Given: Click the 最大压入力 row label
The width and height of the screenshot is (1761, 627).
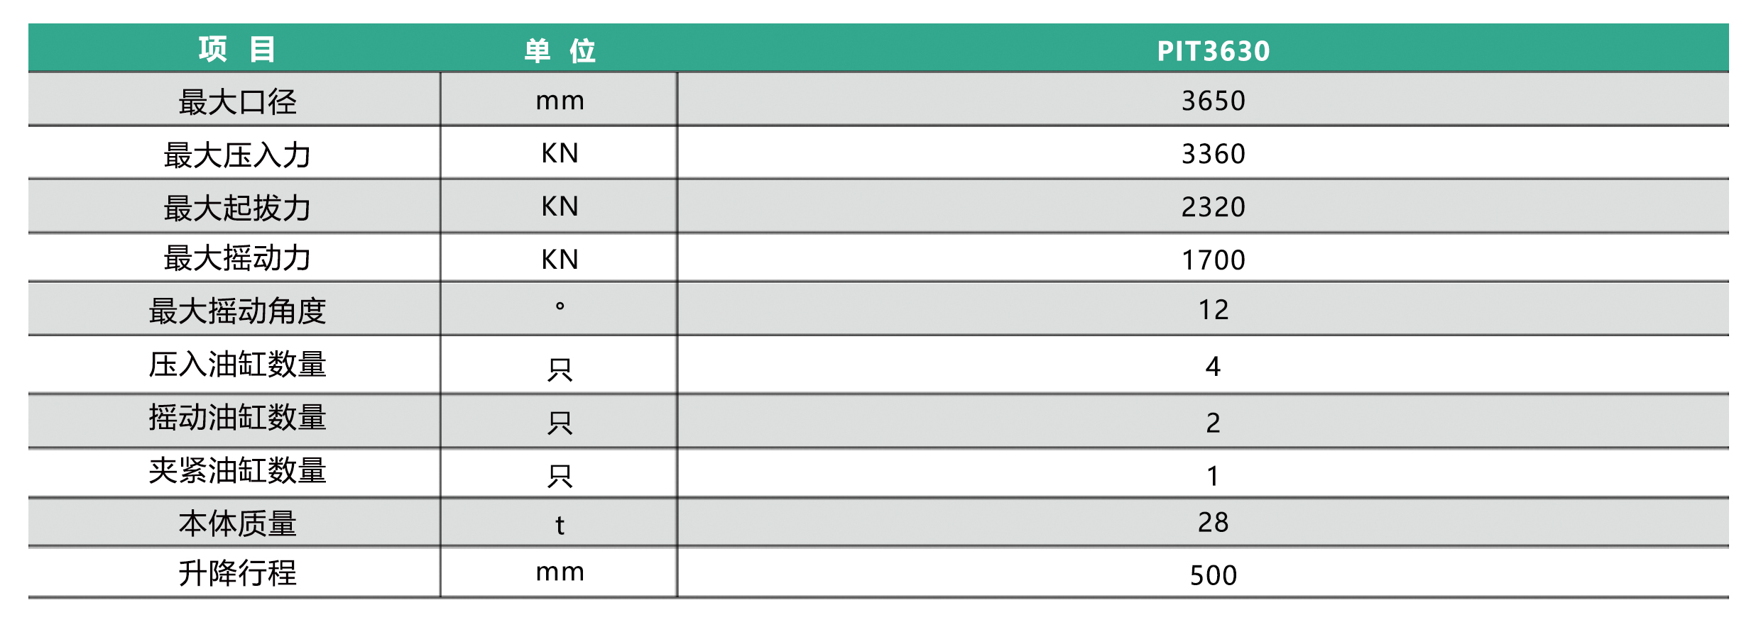Looking at the screenshot, I should [237, 155].
